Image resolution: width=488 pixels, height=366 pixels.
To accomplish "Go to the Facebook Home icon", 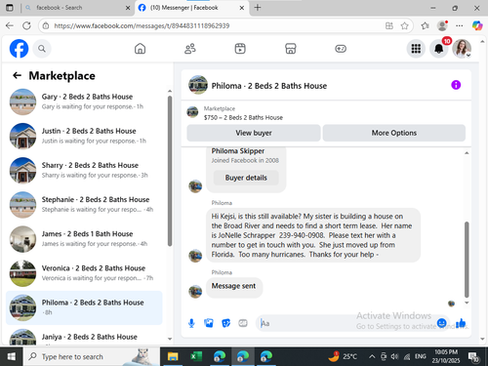I will click(x=140, y=49).
